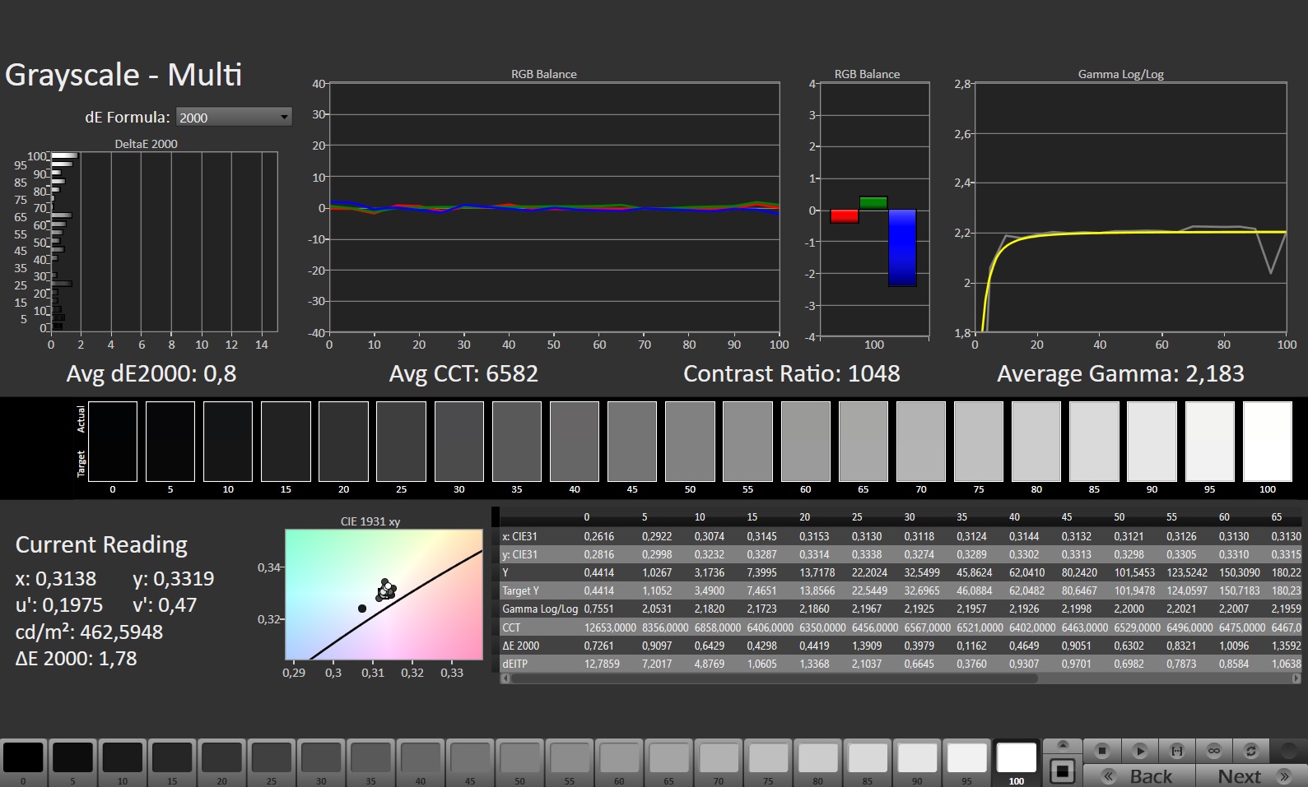This screenshot has height=787, width=1308.
Task: Click the stop measurement icon
Action: click(x=1101, y=751)
